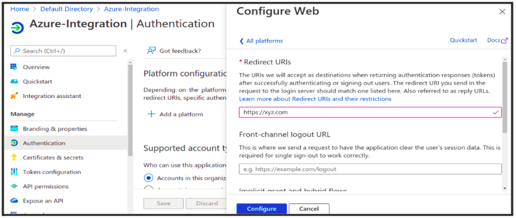Screen dimensions: 516x218
Task: Open Quickstart cloud icon in sidebar
Action: point(14,81)
